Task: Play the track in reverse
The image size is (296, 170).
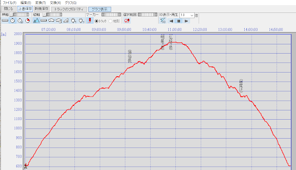Action: pos(171,21)
